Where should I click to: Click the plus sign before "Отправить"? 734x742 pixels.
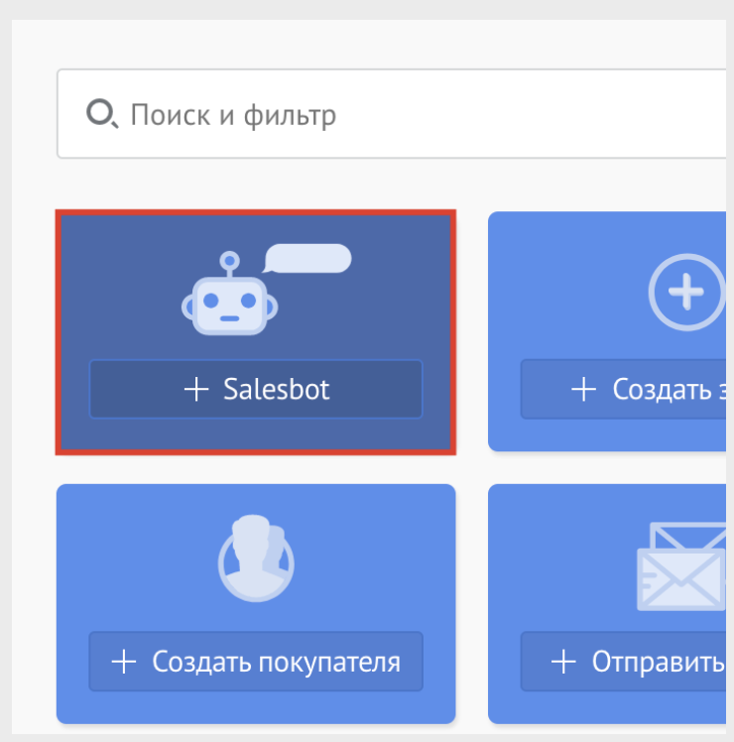563,662
